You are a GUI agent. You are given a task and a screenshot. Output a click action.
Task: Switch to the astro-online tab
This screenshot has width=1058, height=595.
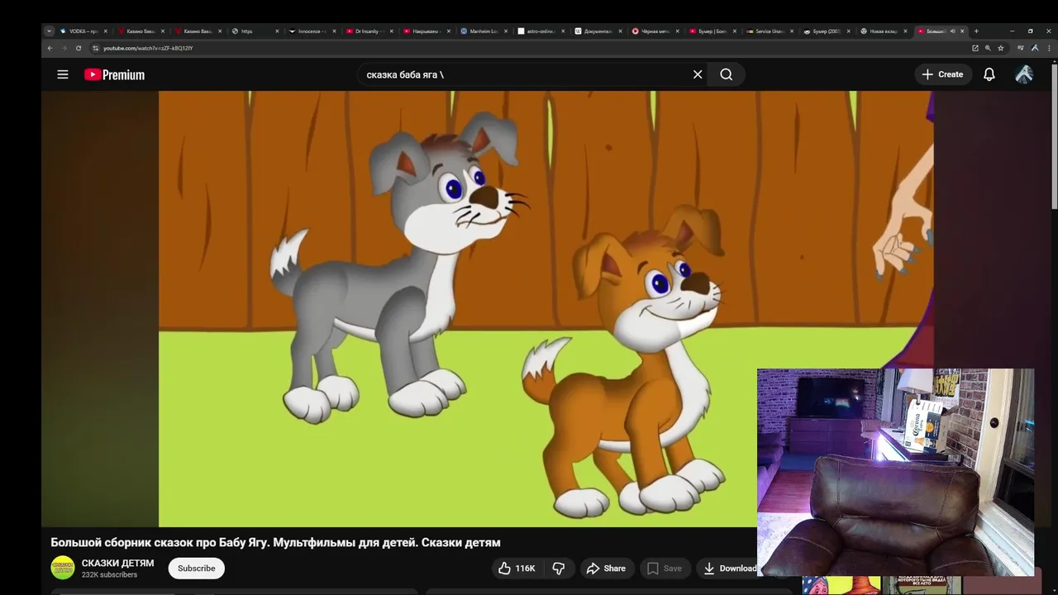pyautogui.click(x=541, y=31)
